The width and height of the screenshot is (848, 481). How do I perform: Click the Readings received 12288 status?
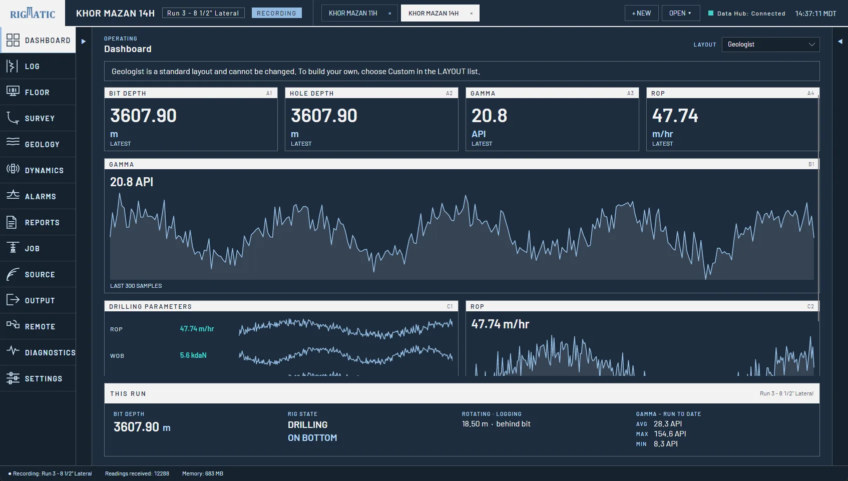(137, 473)
